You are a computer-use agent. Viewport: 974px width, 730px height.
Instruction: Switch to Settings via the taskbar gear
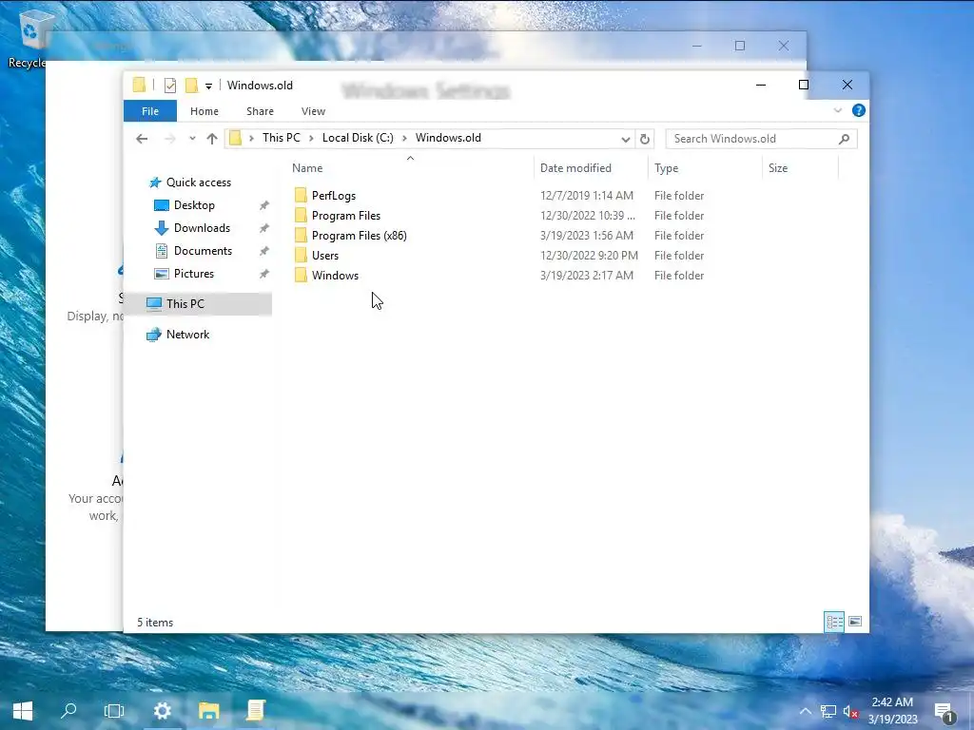162,711
